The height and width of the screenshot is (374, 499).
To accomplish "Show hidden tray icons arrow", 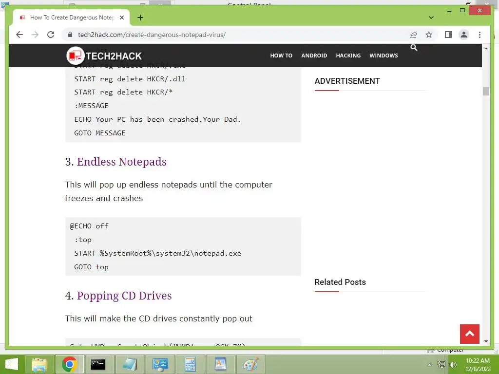I will coord(429,364).
